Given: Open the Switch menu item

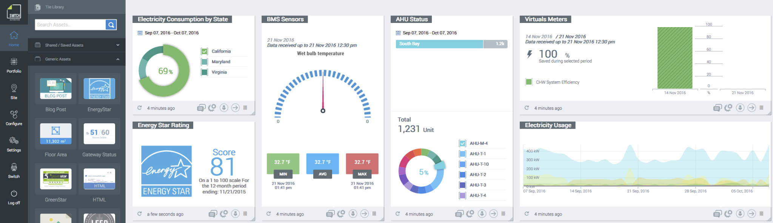Looking at the screenshot, I should [14, 170].
